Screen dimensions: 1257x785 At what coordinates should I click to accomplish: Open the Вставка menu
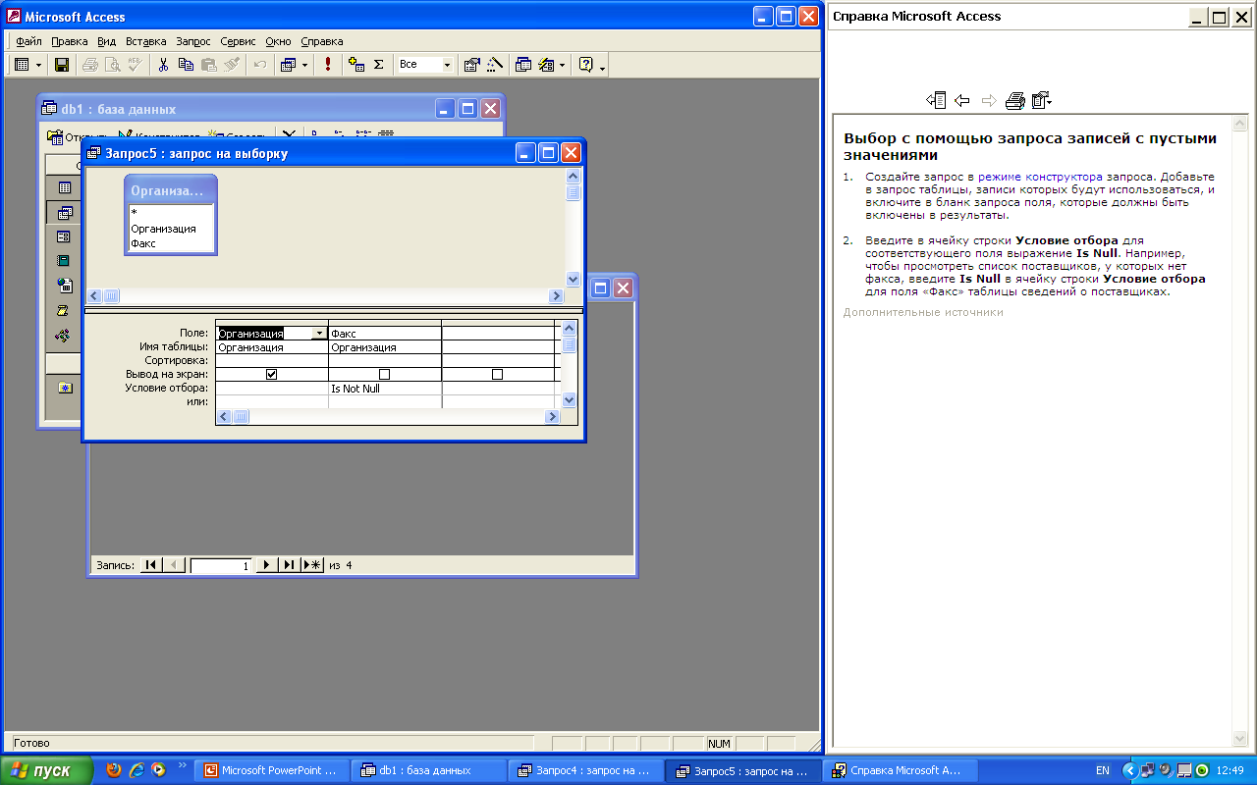(x=146, y=41)
